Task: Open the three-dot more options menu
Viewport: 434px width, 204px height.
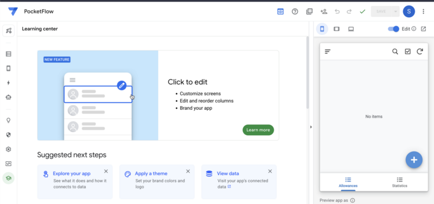Action: point(423,11)
